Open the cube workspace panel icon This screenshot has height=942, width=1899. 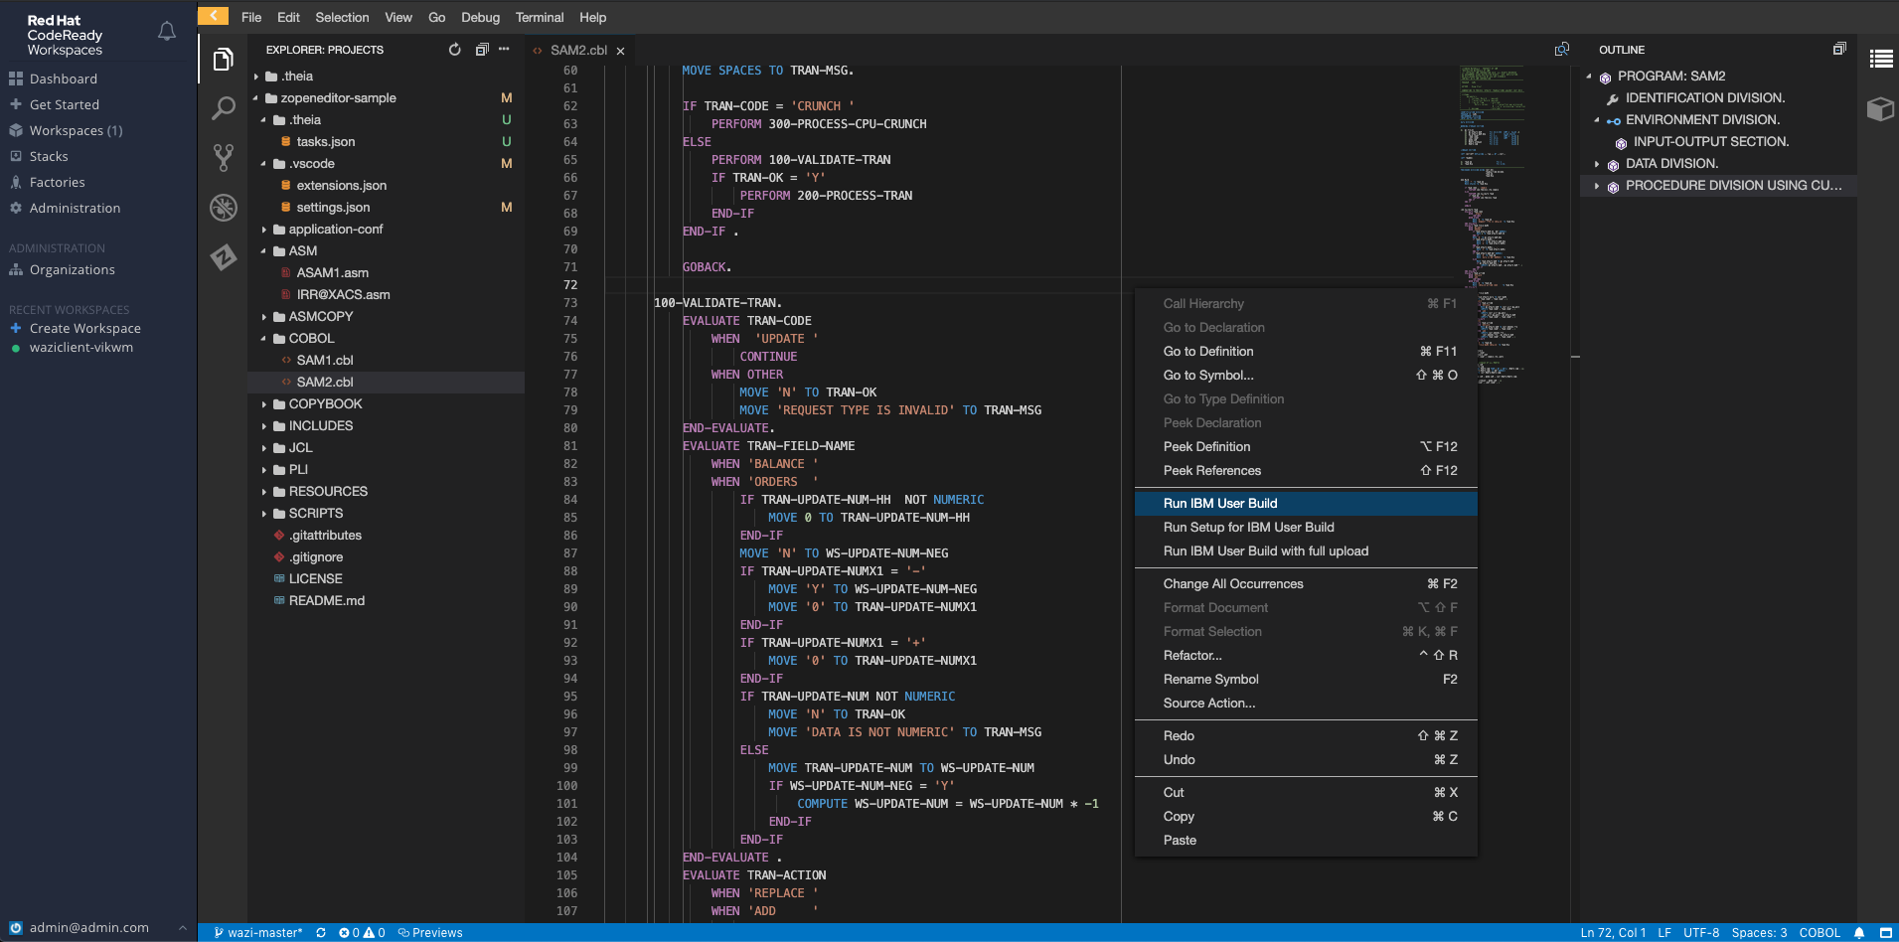(1880, 108)
